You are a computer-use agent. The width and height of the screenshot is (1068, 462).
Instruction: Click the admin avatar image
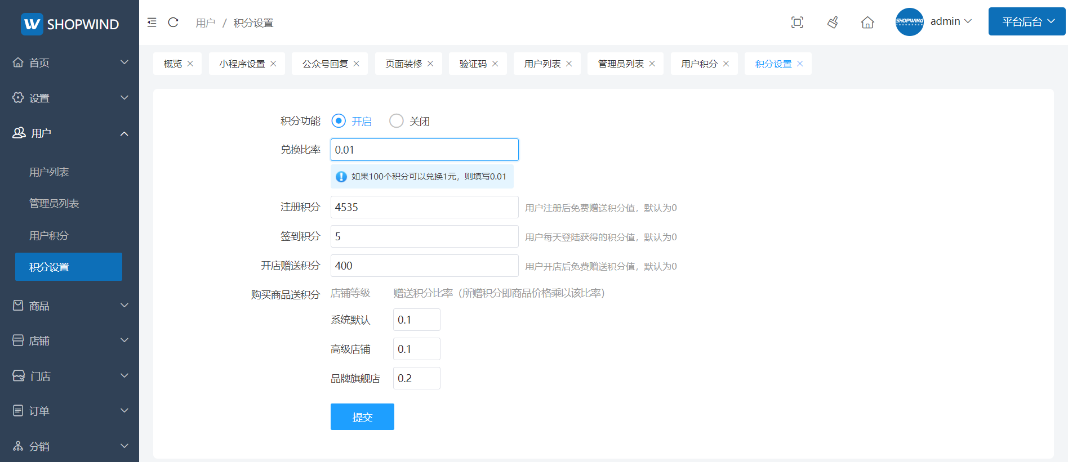[x=910, y=22]
